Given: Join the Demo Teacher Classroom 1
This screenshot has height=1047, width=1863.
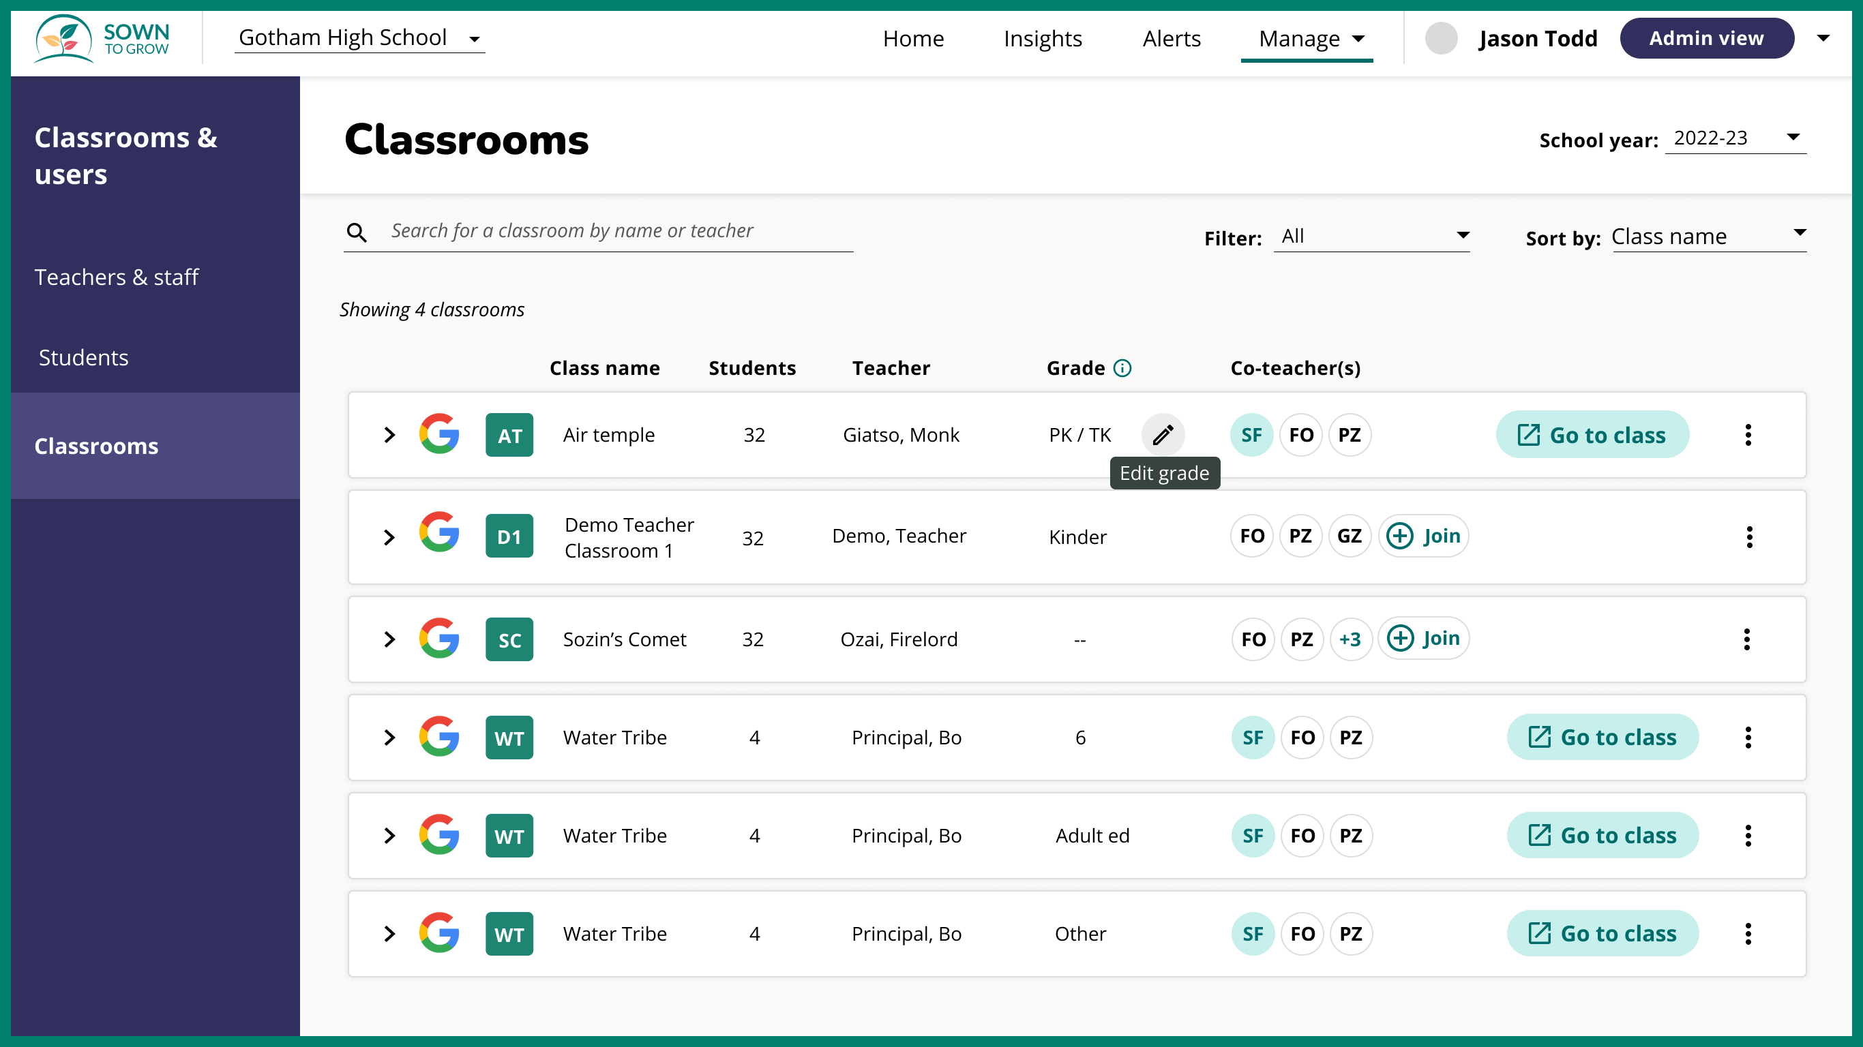Looking at the screenshot, I should (x=1423, y=536).
